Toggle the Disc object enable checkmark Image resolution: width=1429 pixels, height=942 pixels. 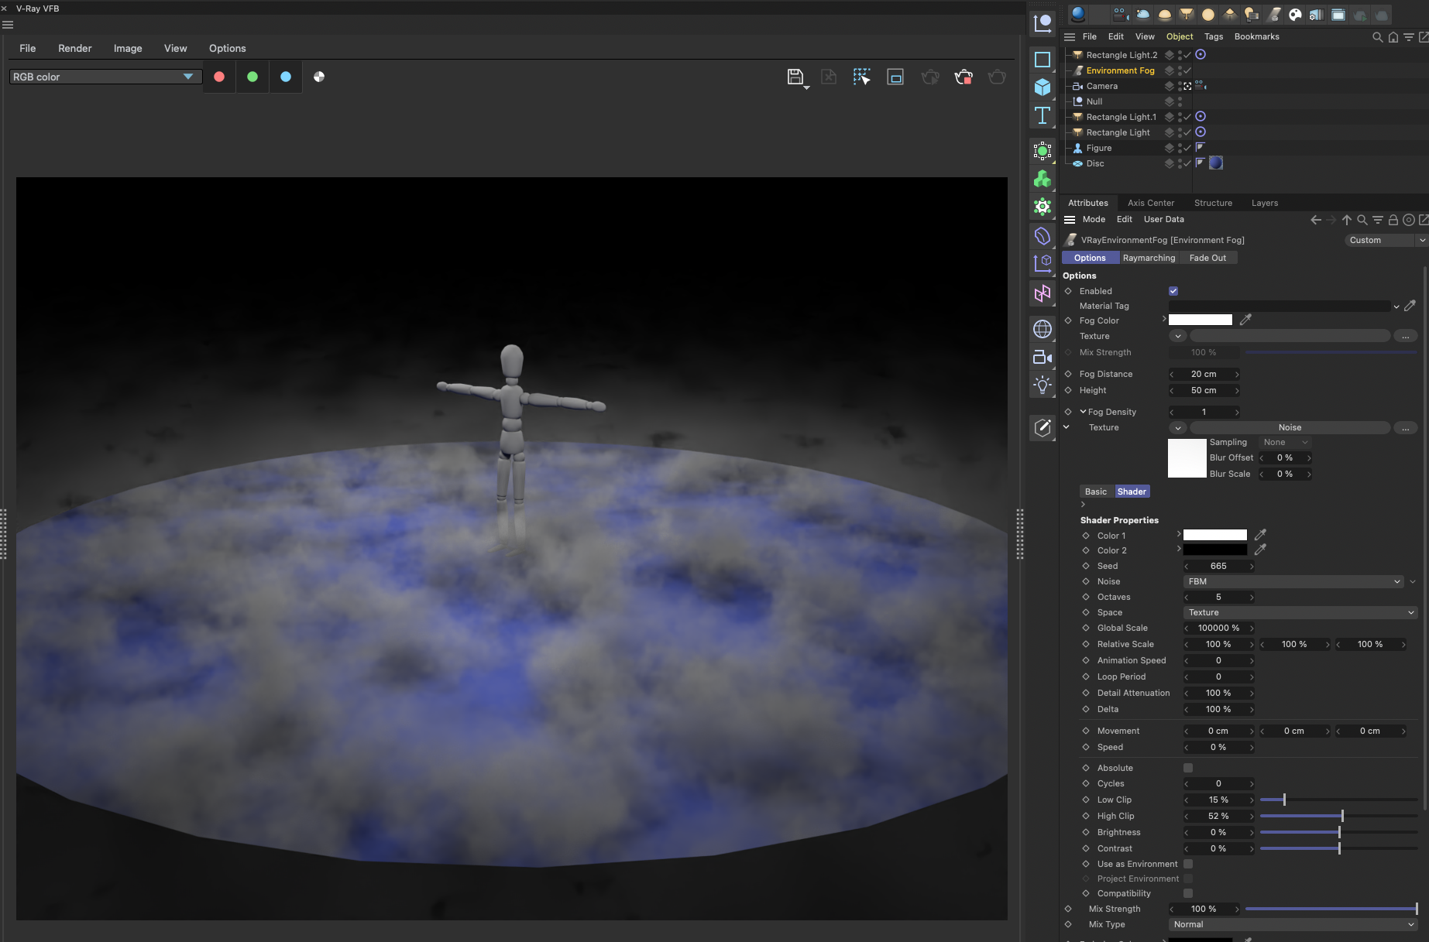coord(1187,163)
